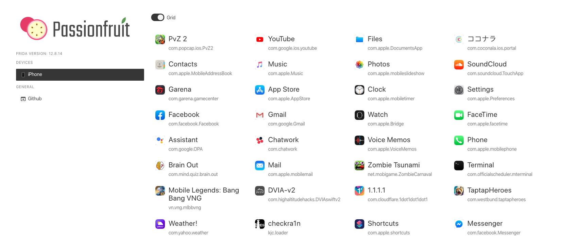Click the Voice Memos app name
This screenshot has height=240, width=561.
389,140
